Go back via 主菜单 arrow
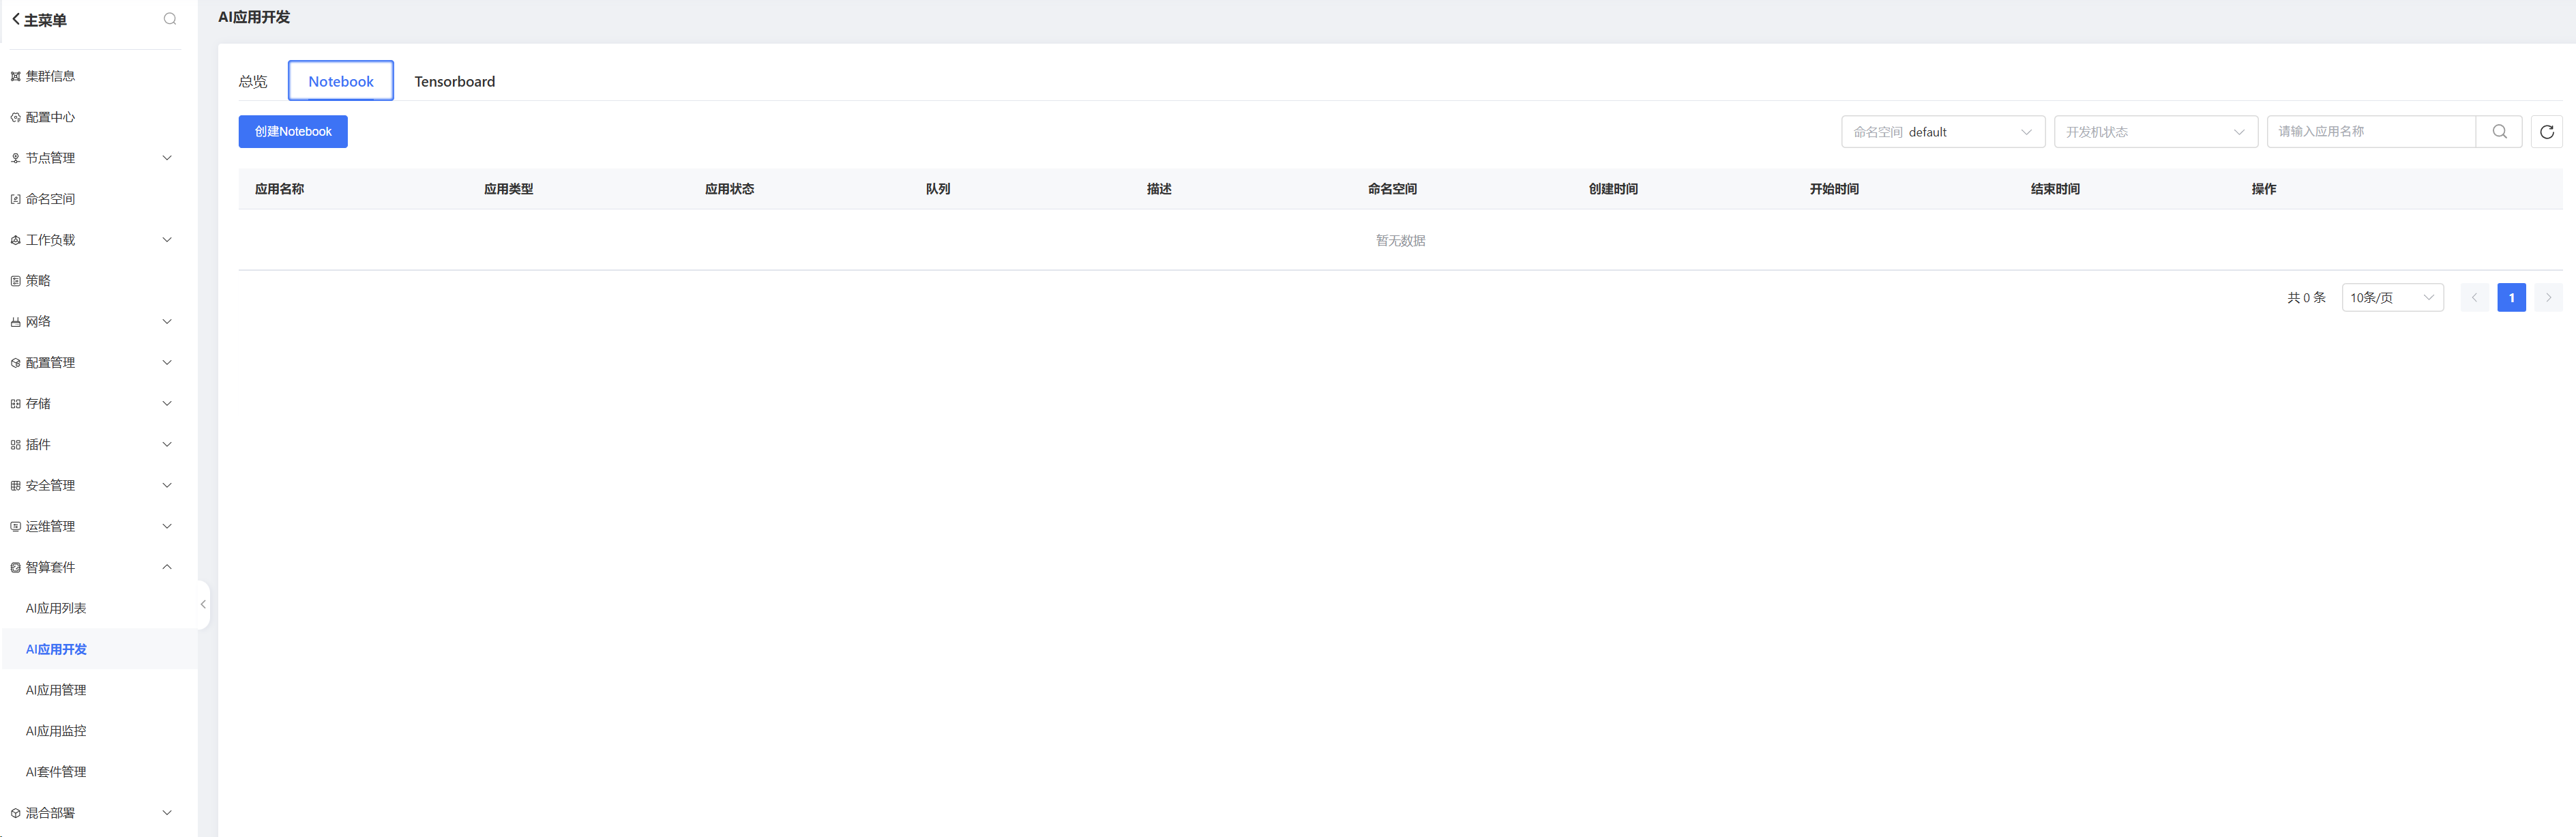The image size is (2576, 837). click(16, 19)
